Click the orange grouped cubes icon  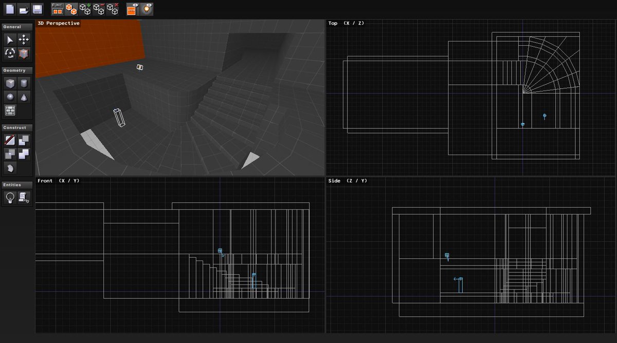pos(71,9)
